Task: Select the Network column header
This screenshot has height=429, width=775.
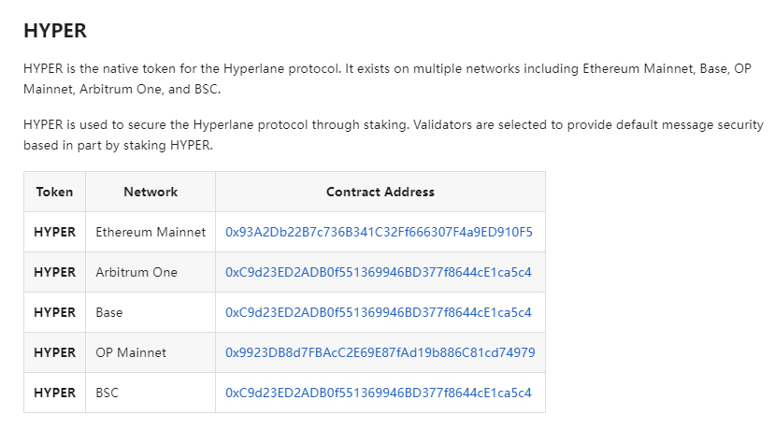Action: [151, 192]
